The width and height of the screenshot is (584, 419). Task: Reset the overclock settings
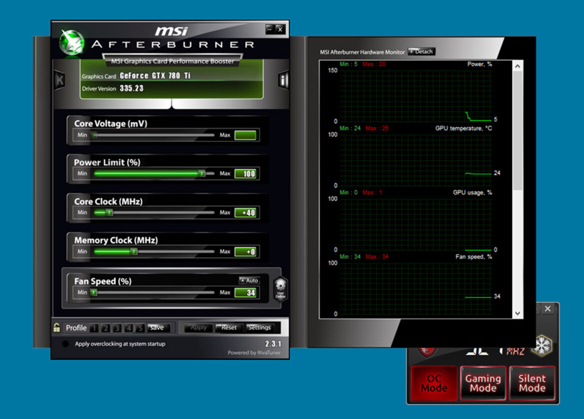coord(228,328)
